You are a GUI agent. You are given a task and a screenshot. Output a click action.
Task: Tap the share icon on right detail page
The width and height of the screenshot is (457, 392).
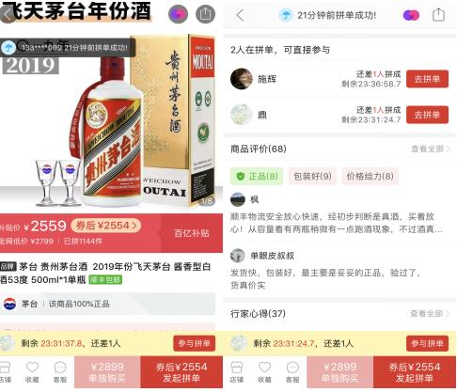pyautogui.click(x=438, y=15)
